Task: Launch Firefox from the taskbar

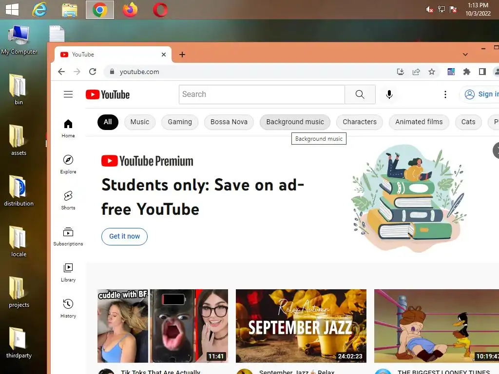Action: pyautogui.click(x=130, y=10)
